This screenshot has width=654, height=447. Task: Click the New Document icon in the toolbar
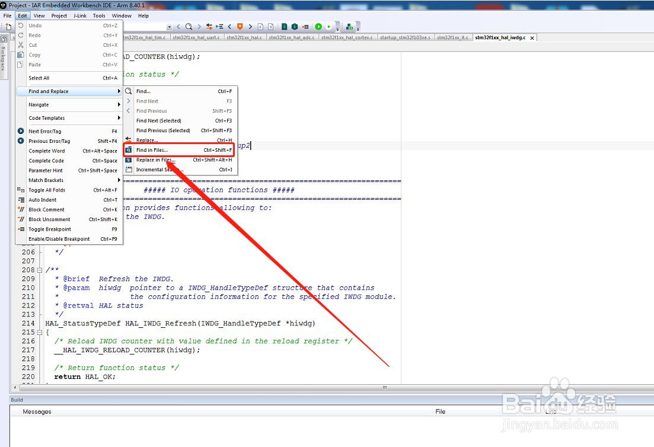pos(8,27)
